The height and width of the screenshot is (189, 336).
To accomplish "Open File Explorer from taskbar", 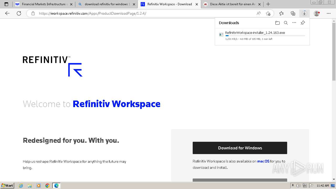I will 30,186.
